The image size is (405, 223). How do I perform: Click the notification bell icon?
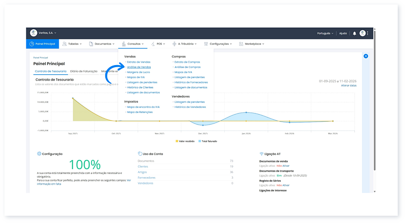[x=354, y=33]
